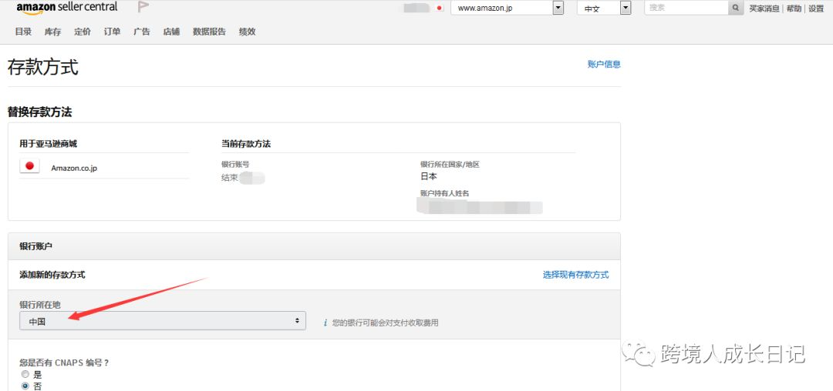
Task: Open the 中文 language dropdown
Action: (x=604, y=8)
